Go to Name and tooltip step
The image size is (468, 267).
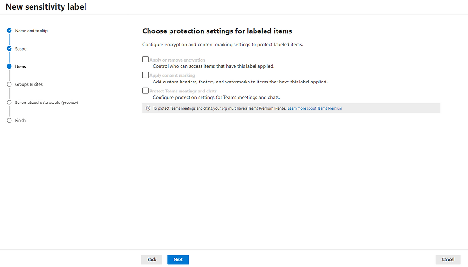(x=32, y=31)
